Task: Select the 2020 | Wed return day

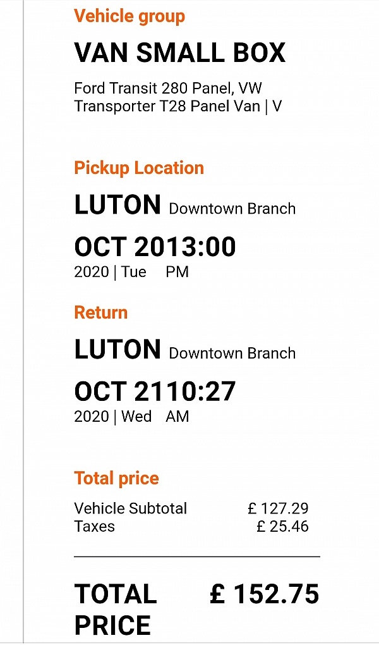Action: (112, 417)
